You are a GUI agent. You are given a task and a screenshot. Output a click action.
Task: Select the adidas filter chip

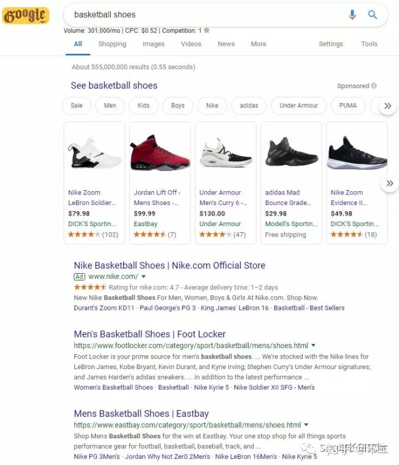coord(249,105)
